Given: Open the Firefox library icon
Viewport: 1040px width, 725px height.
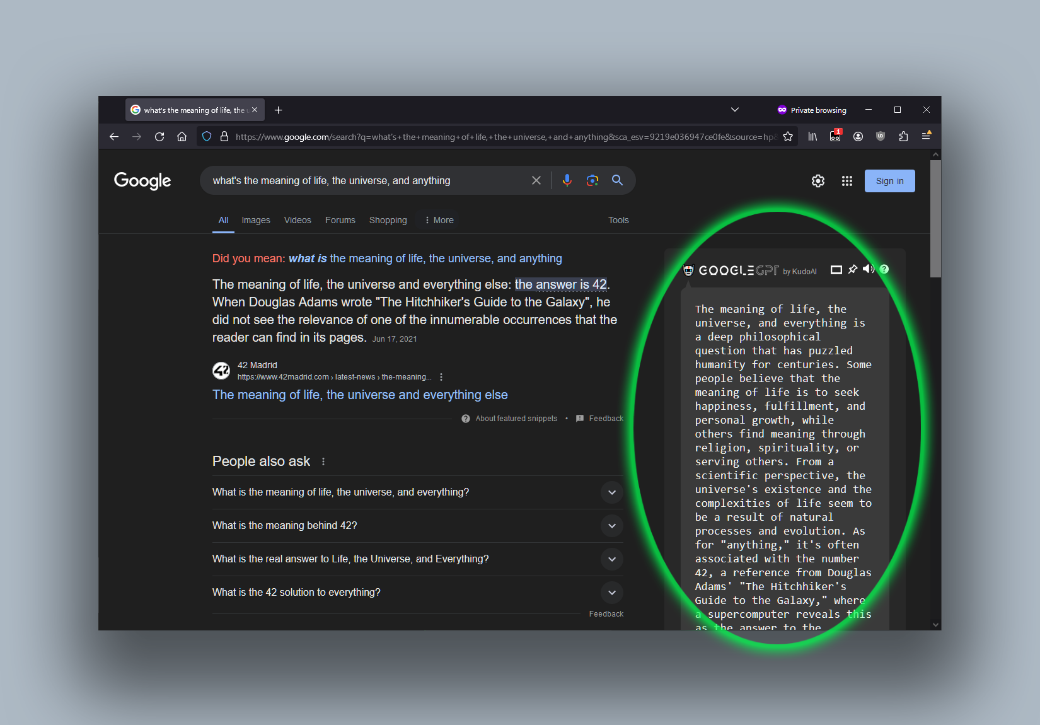Looking at the screenshot, I should 812,137.
